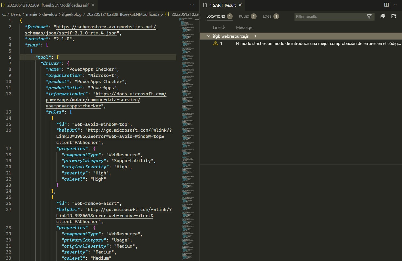The height and width of the screenshot is (261, 402).
Task: Switch to the RULES tab
Action: (244, 16)
